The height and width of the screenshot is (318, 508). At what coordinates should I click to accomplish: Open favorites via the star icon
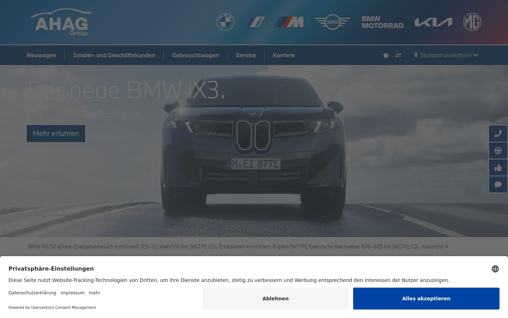(x=386, y=55)
